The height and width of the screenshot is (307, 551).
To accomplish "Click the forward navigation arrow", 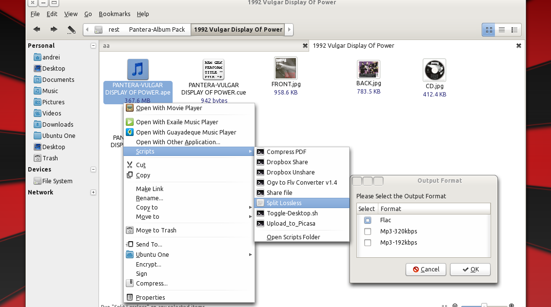I will pyautogui.click(x=54, y=29).
